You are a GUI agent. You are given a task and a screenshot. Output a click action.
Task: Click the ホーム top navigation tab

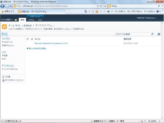[4, 34]
